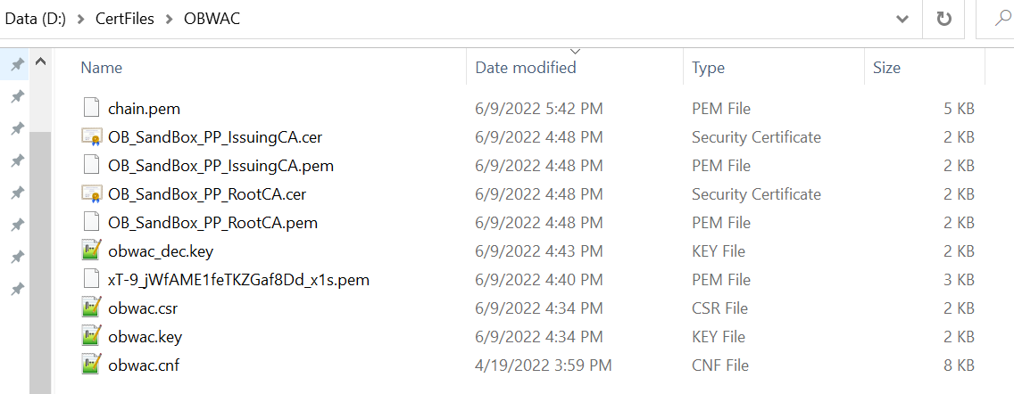1014x394 pixels.
Task: Click the obwac.csr file icon
Action: 90,308
